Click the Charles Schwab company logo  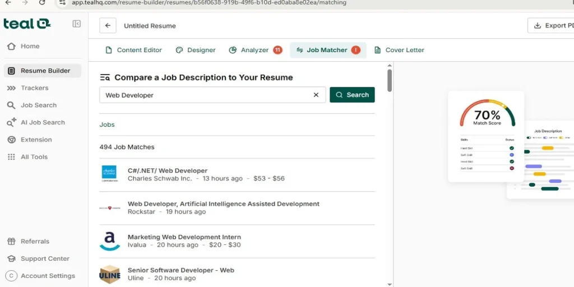109,174
